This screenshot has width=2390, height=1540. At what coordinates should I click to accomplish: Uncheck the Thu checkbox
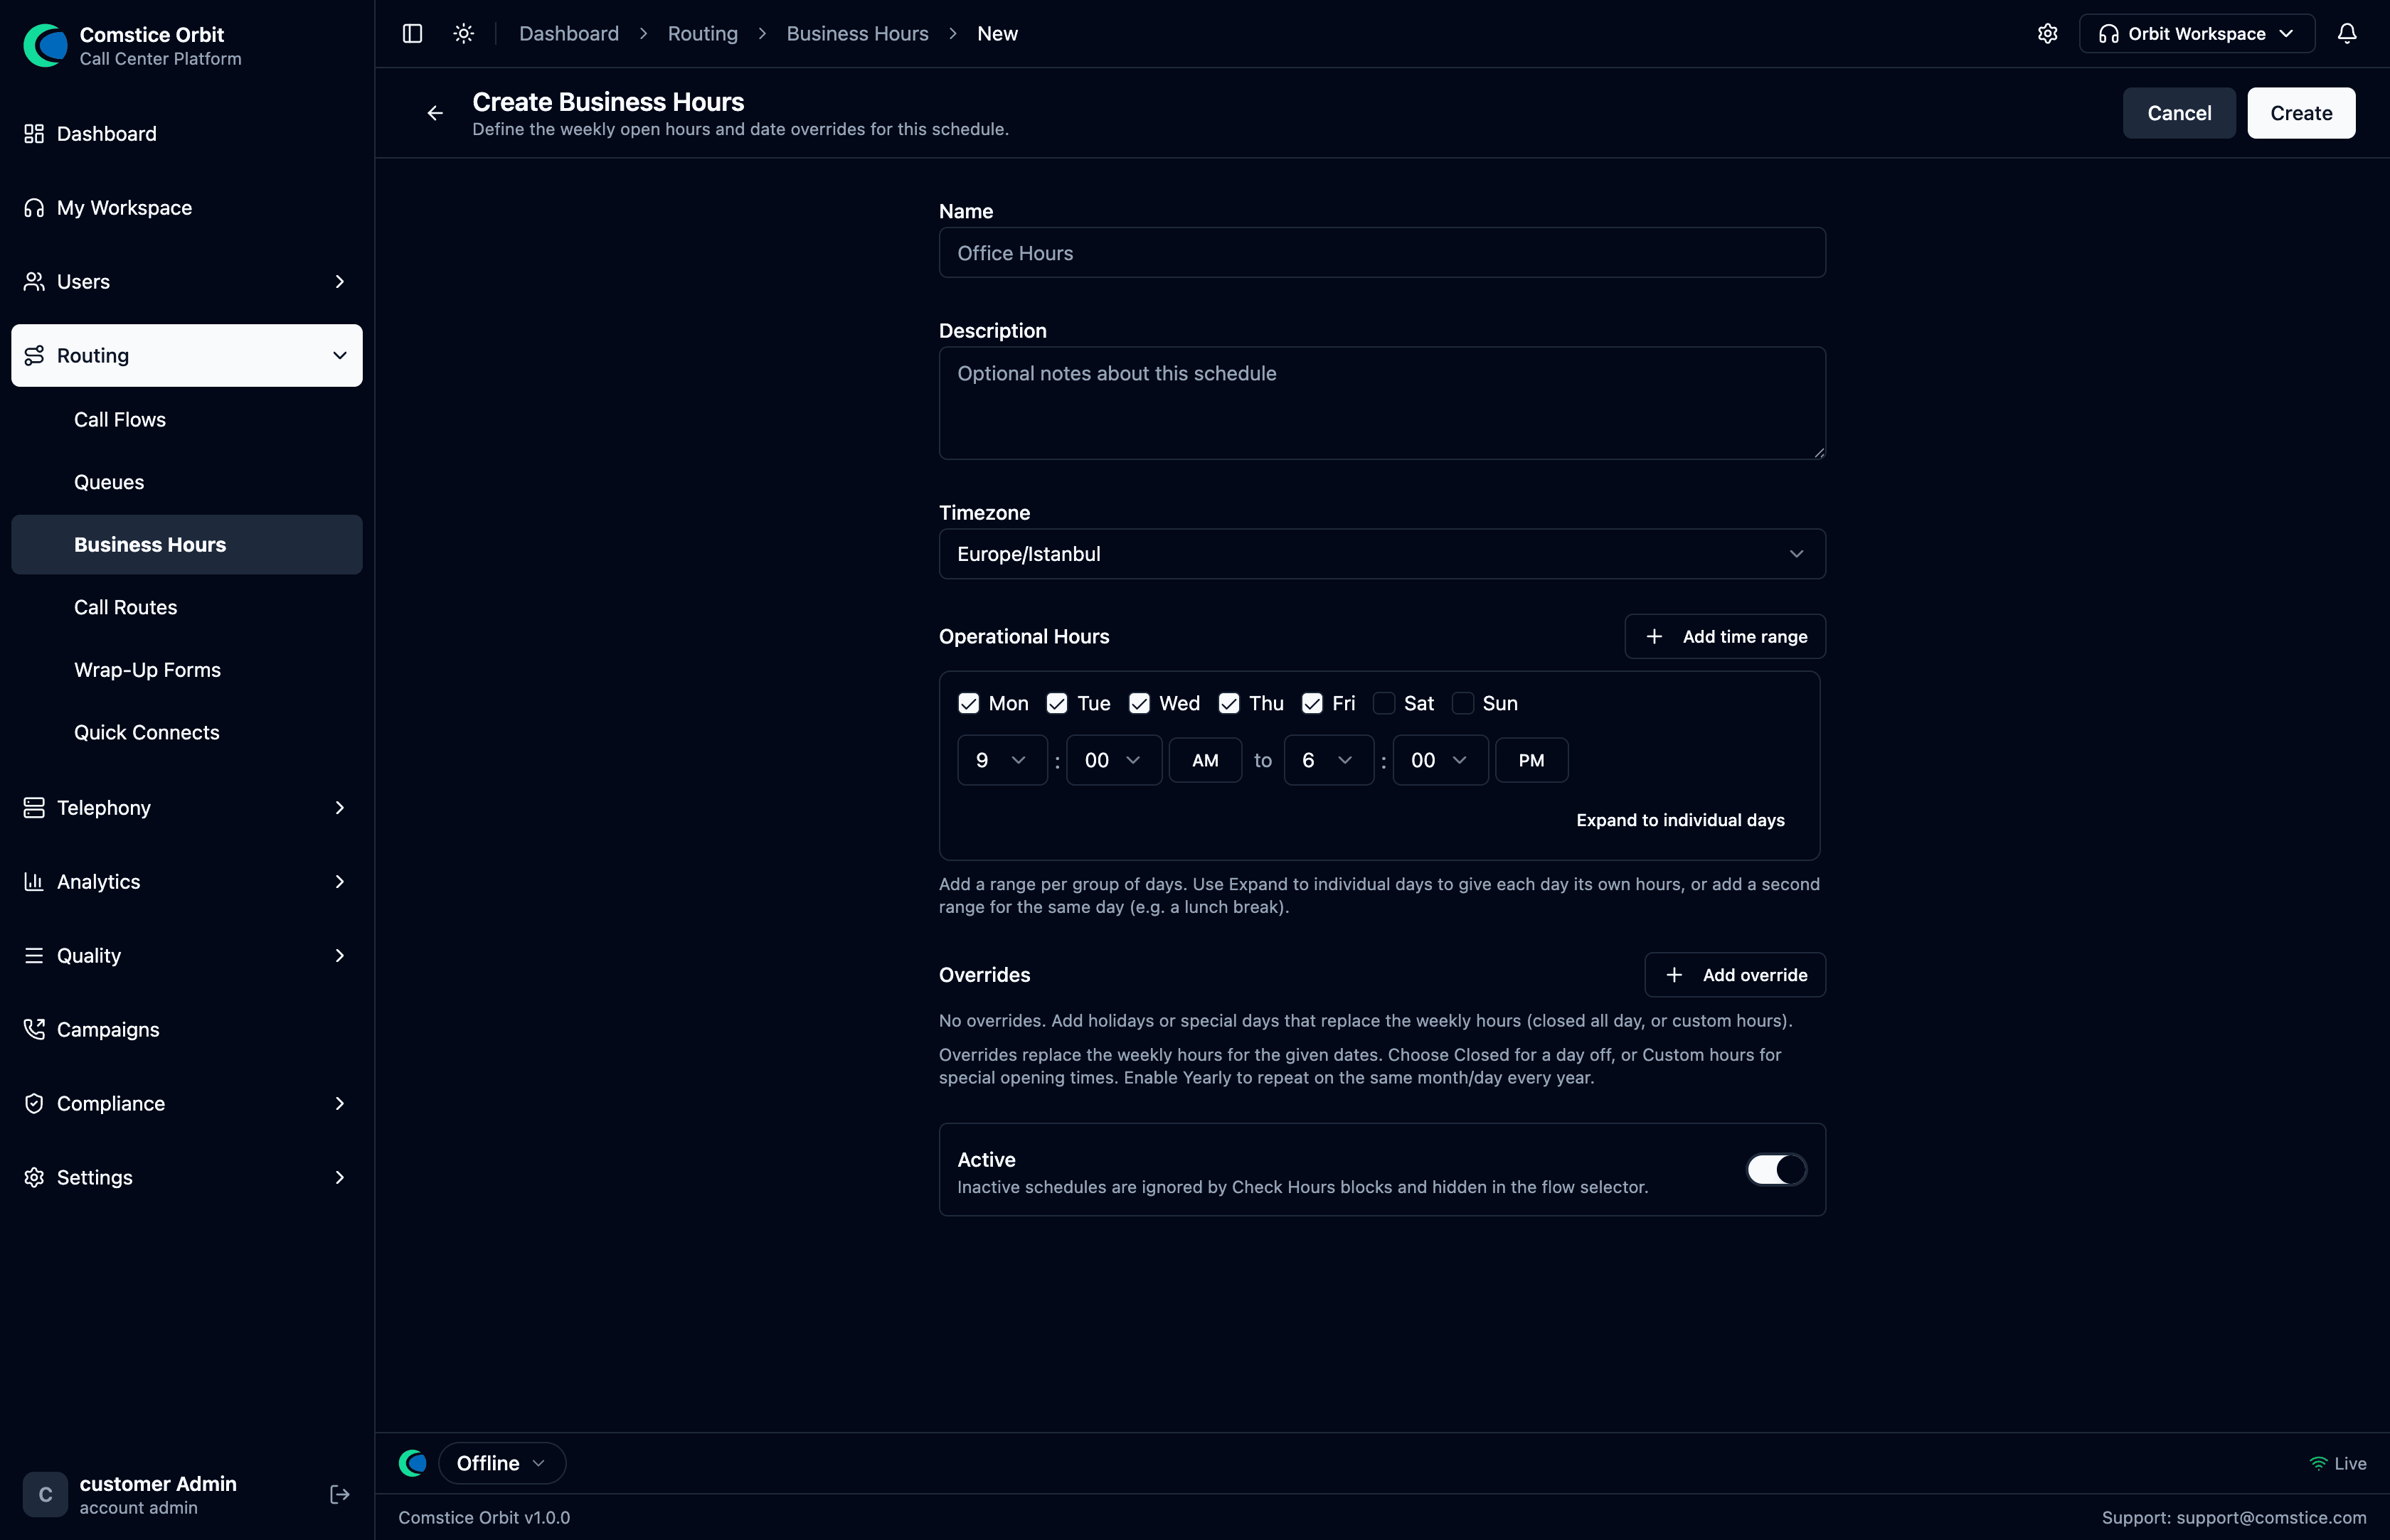(1228, 703)
